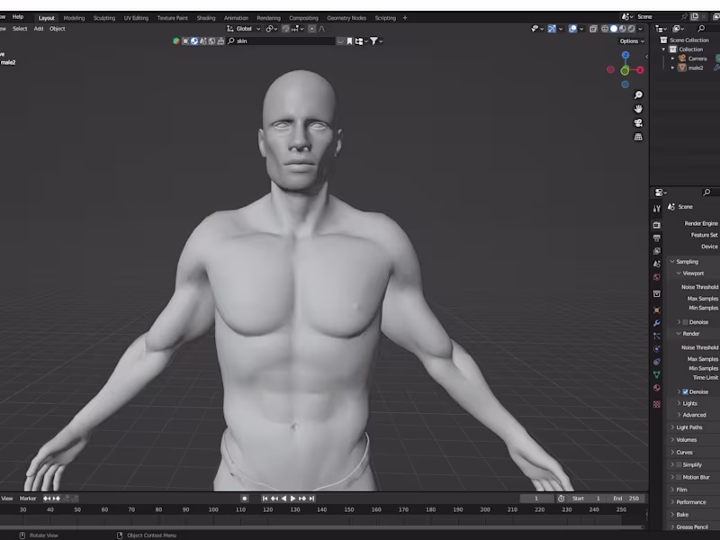720x540 pixels.
Task: Open the Marker menu in timeline
Action: click(28, 499)
